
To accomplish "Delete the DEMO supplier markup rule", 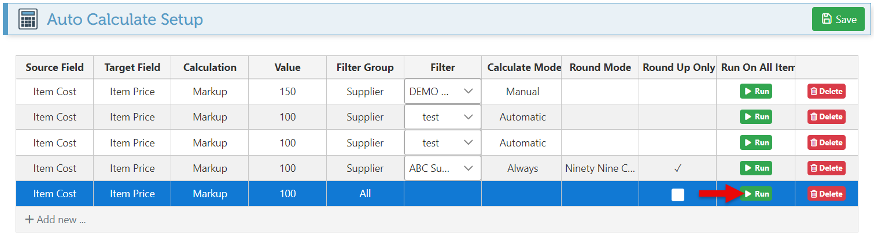I will click(826, 92).
